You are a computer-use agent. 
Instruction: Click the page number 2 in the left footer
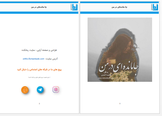39,104
